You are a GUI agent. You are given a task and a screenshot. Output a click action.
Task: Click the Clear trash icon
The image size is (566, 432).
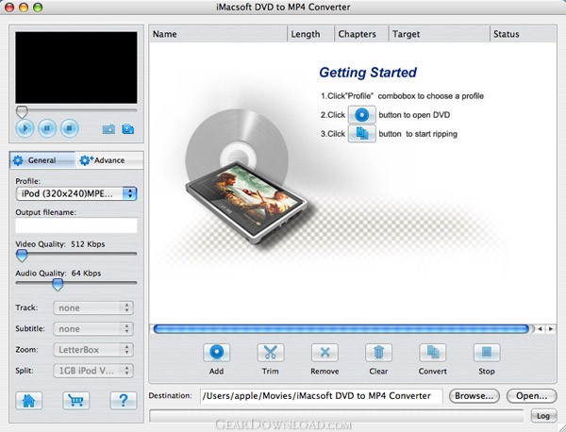click(x=378, y=352)
